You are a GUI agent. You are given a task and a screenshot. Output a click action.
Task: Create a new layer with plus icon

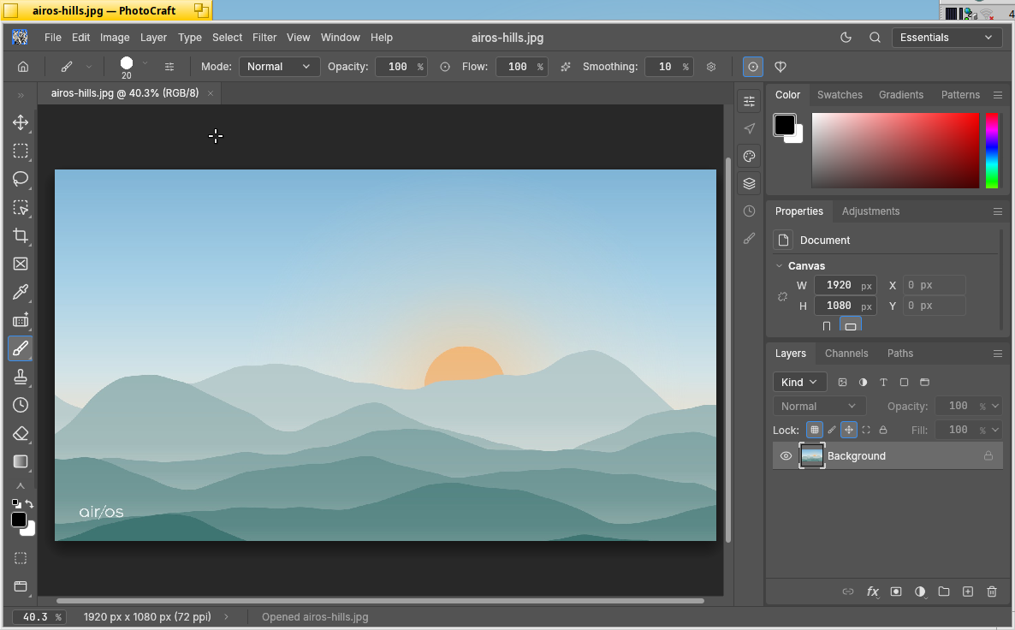[x=968, y=591]
